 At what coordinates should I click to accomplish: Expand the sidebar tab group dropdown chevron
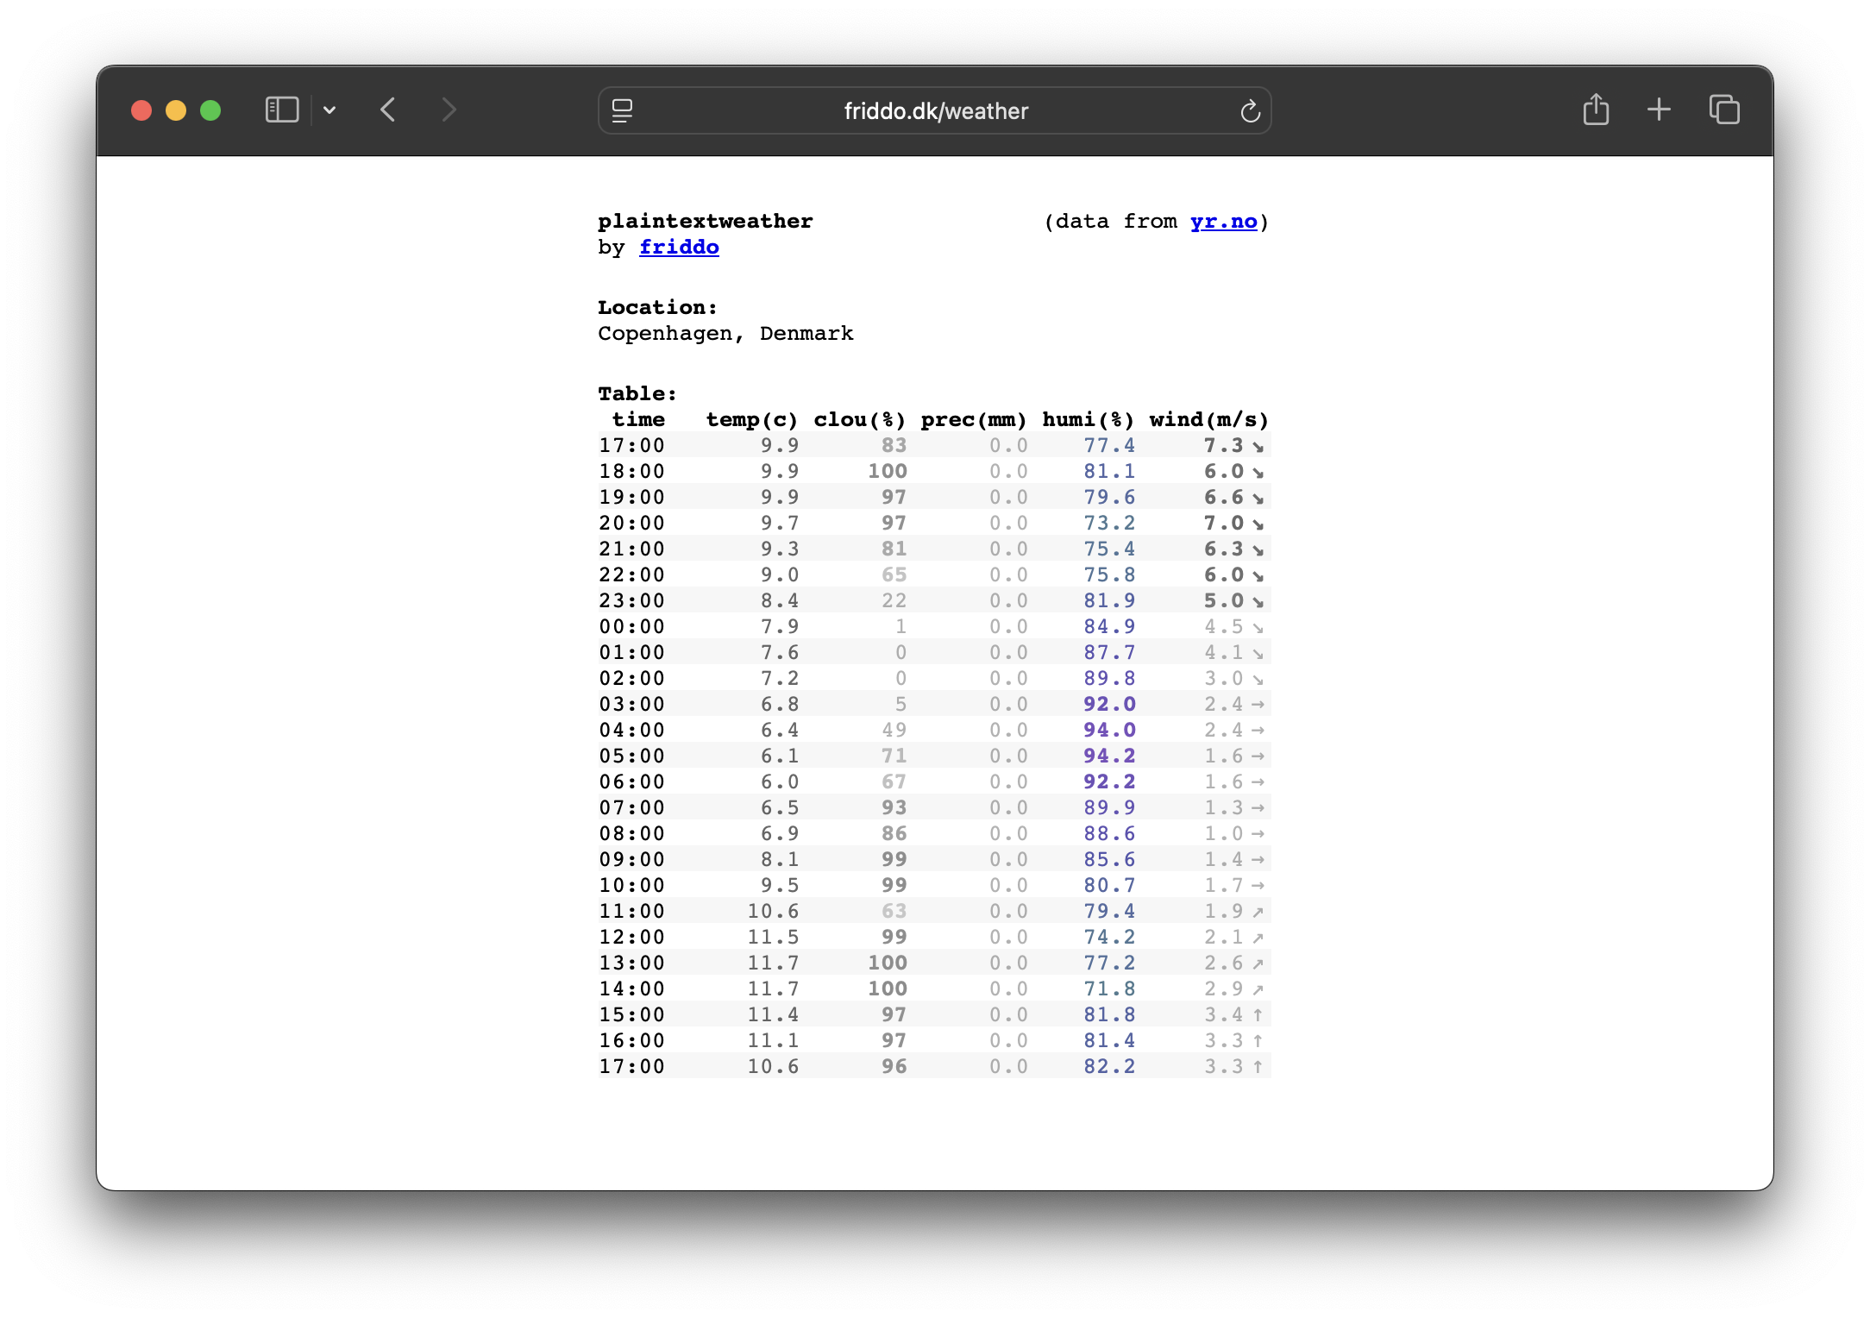click(x=329, y=110)
